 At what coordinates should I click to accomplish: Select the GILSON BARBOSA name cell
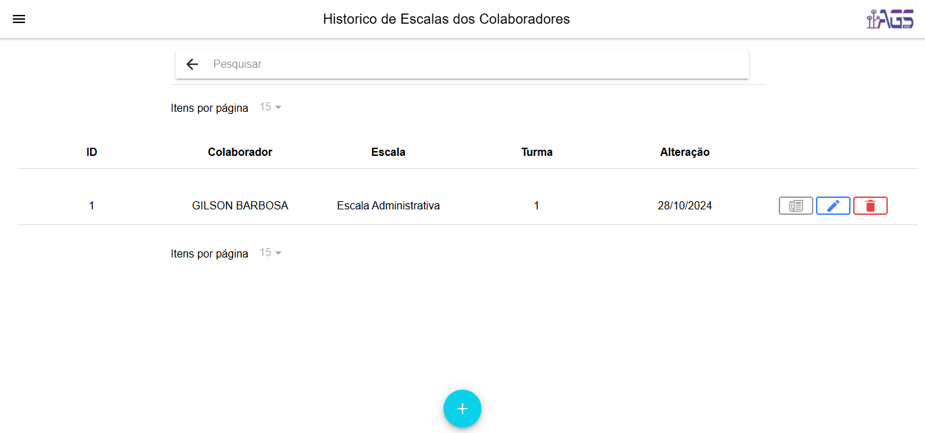click(240, 205)
